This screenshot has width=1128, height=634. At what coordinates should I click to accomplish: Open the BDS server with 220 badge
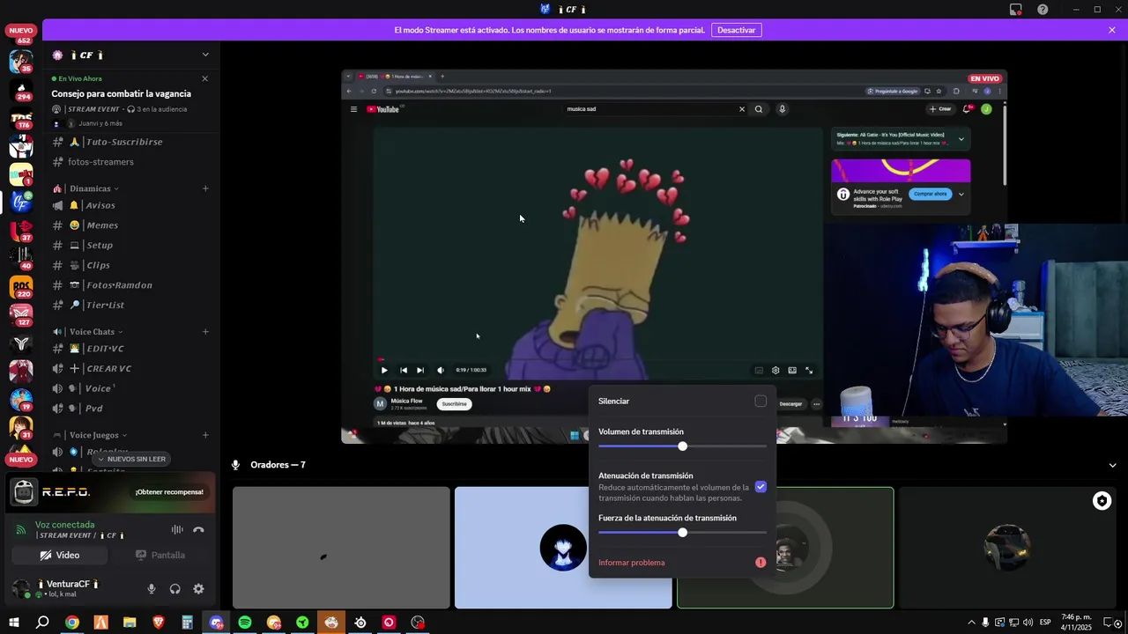click(x=21, y=287)
